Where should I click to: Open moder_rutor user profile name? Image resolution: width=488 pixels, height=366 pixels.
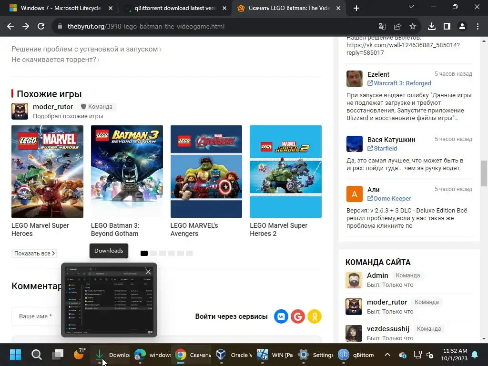(x=53, y=107)
